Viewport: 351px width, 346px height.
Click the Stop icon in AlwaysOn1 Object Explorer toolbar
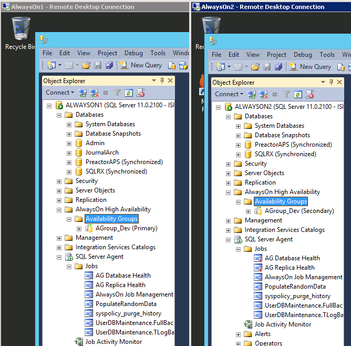coord(106,93)
